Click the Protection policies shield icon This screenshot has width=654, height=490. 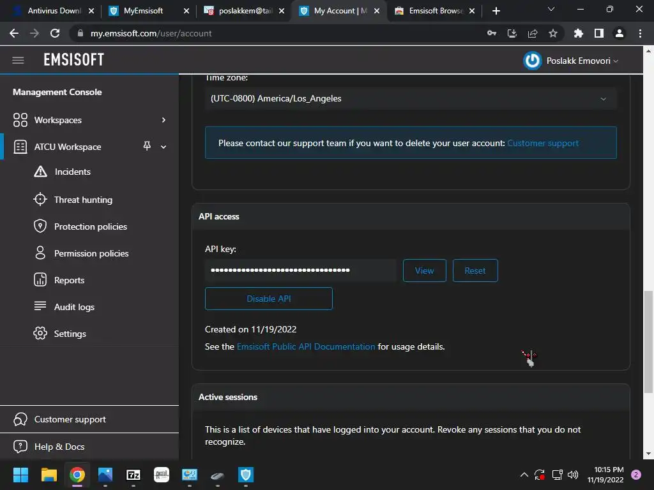coord(40,226)
